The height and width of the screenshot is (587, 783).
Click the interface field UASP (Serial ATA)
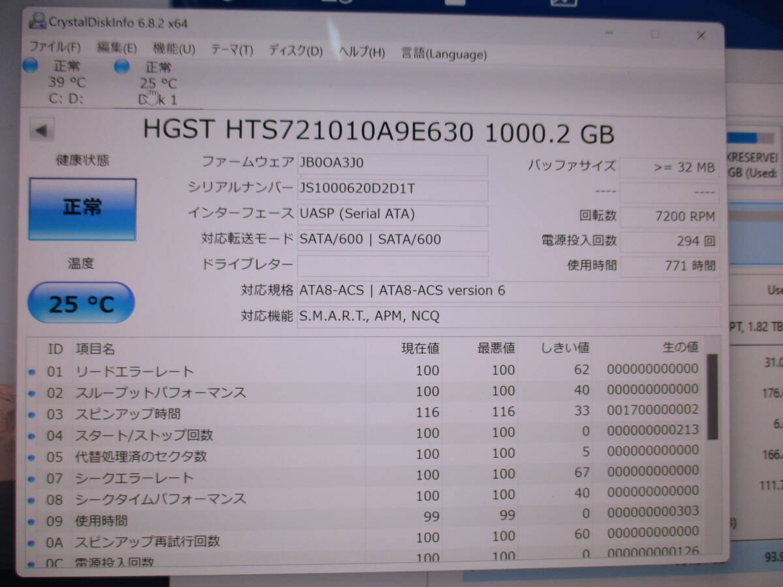[x=392, y=215]
